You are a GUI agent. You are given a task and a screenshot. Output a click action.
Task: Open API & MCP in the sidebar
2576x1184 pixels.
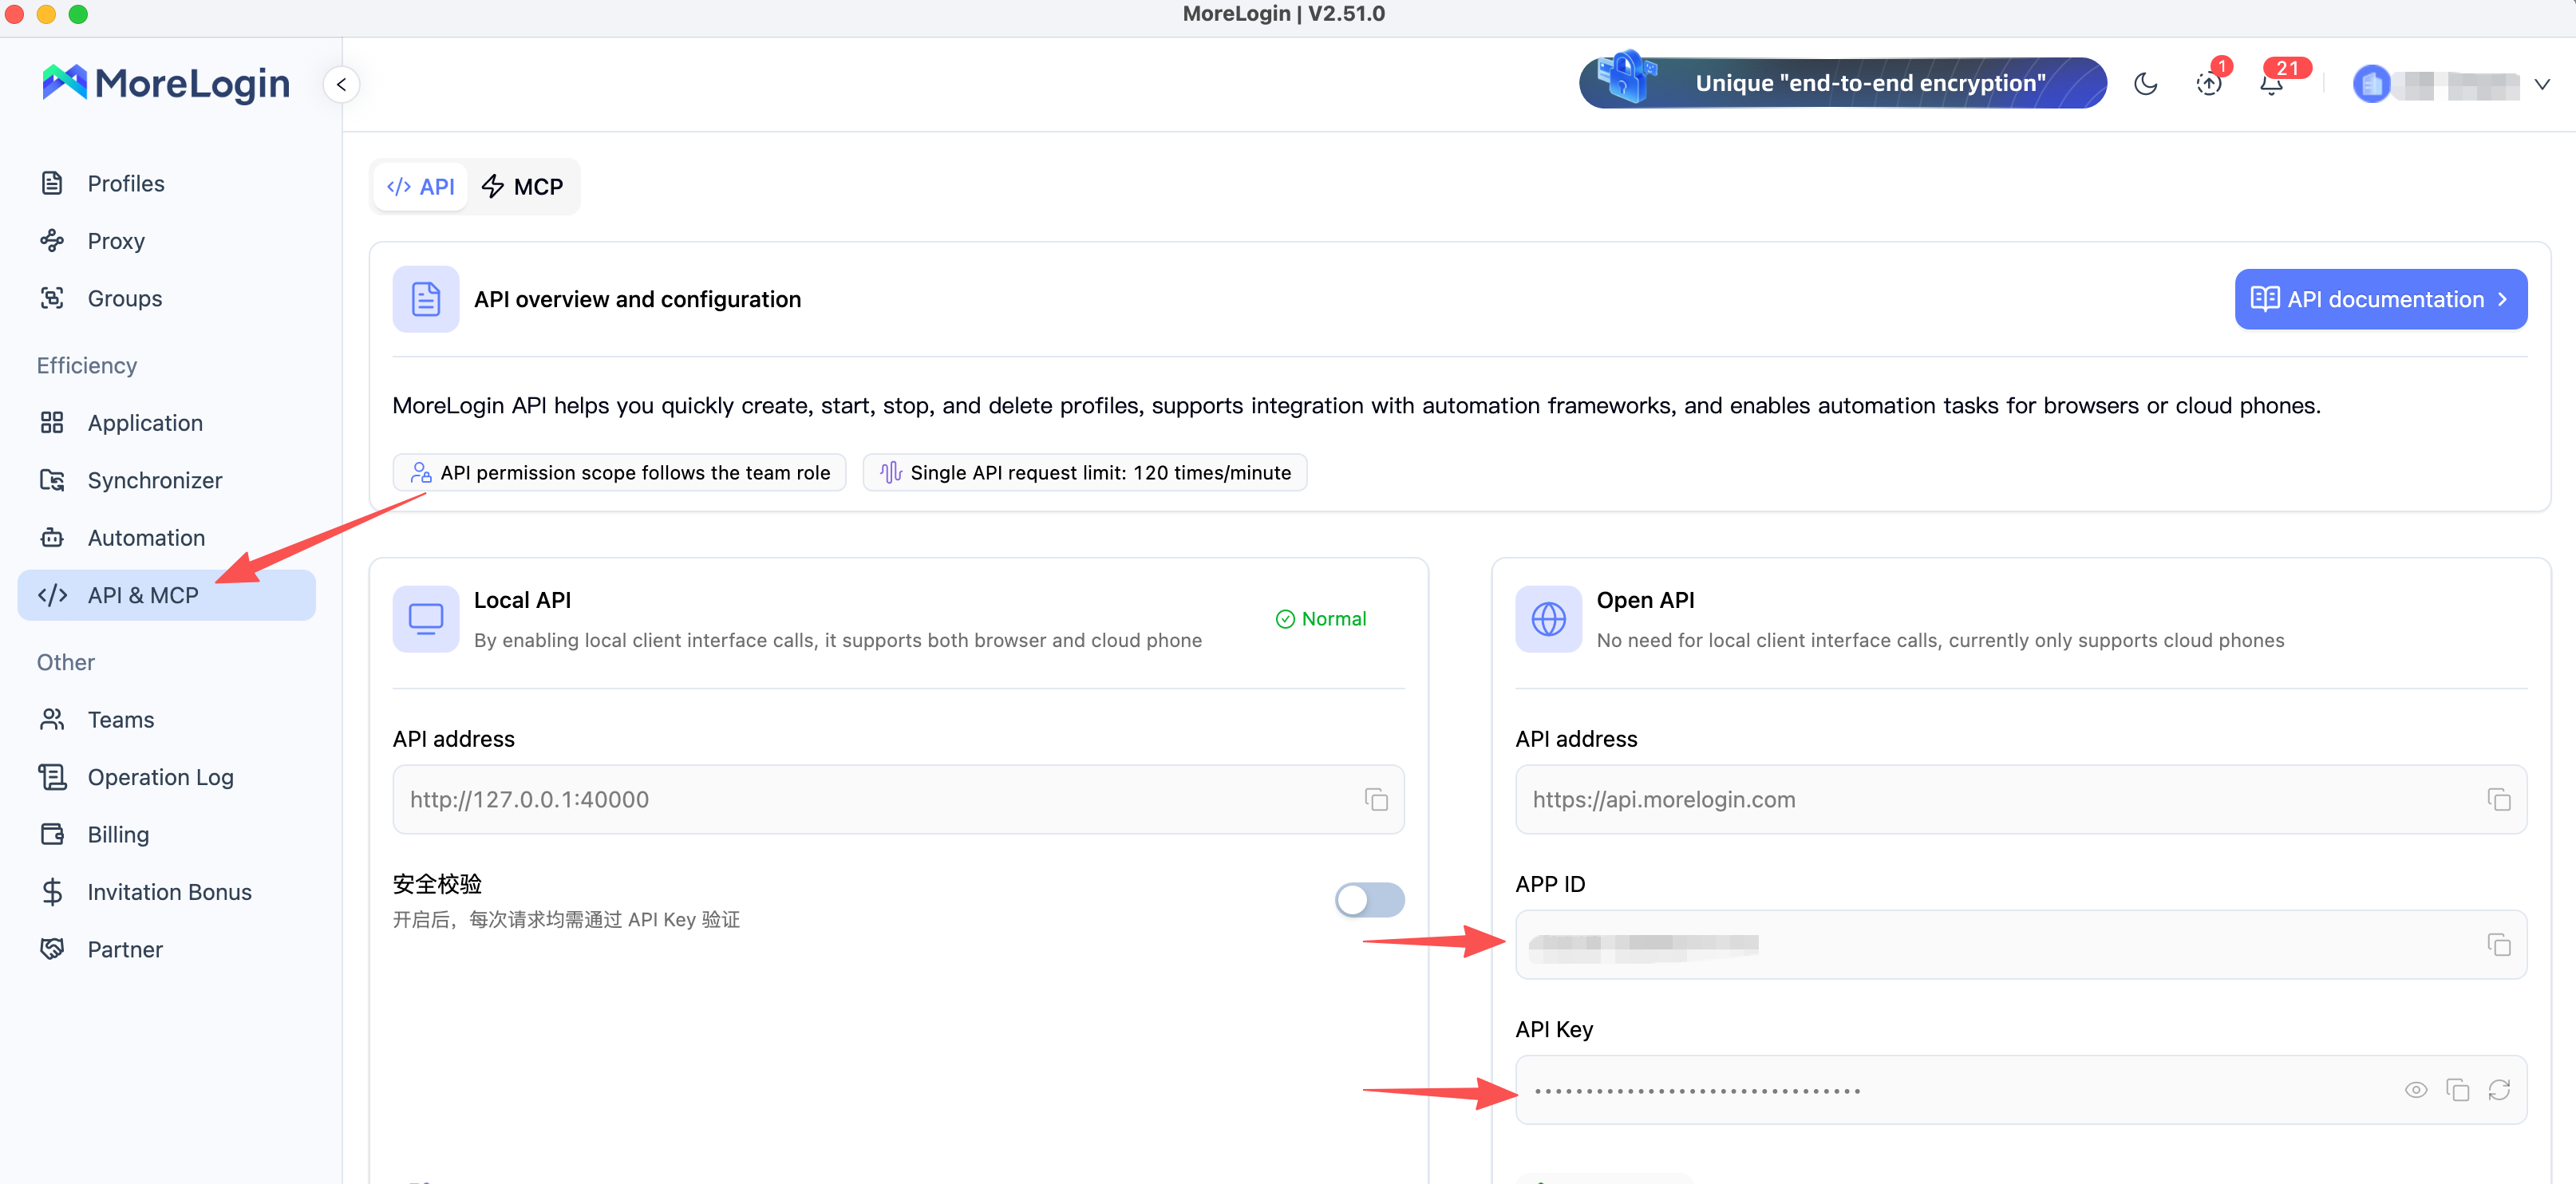tap(166, 595)
